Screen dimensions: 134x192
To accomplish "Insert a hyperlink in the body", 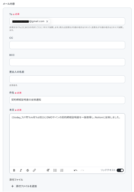I will (x=34, y=170).
